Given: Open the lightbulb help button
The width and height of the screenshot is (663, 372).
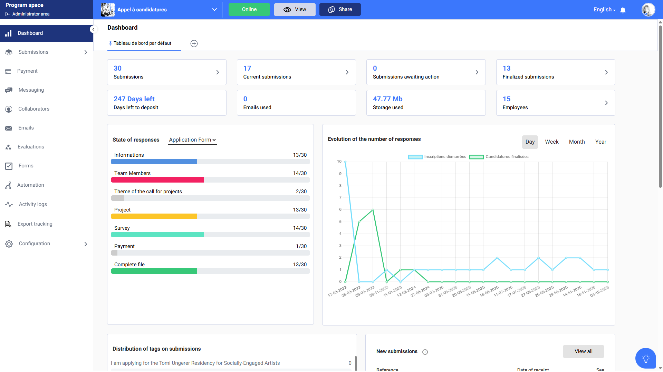Looking at the screenshot, I should (645, 358).
